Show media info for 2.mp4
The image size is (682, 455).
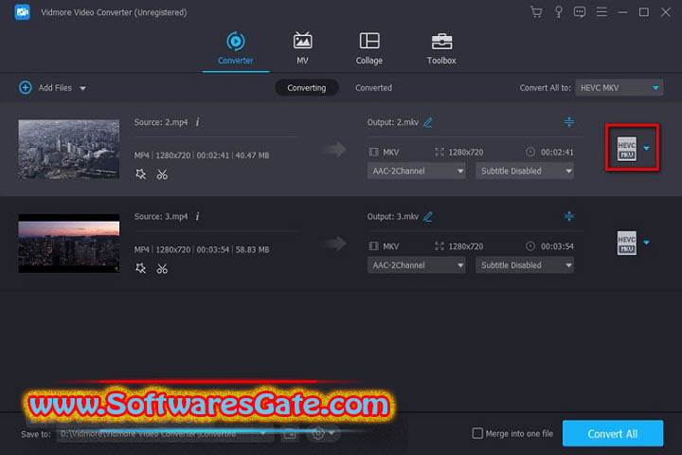[x=197, y=122]
